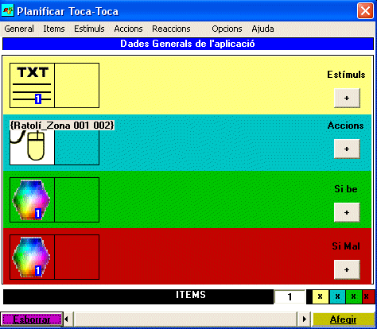Click the items scrollbar right arrow
Screen dimensions: 377x329
(304, 319)
